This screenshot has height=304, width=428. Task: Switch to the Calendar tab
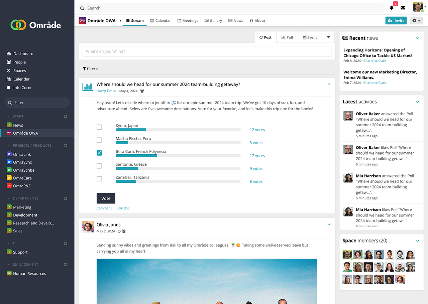pyautogui.click(x=160, y=21)
